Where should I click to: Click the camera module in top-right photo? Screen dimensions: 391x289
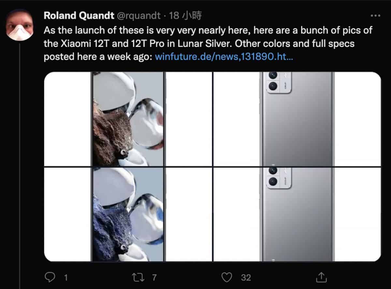tap(279, 81)
